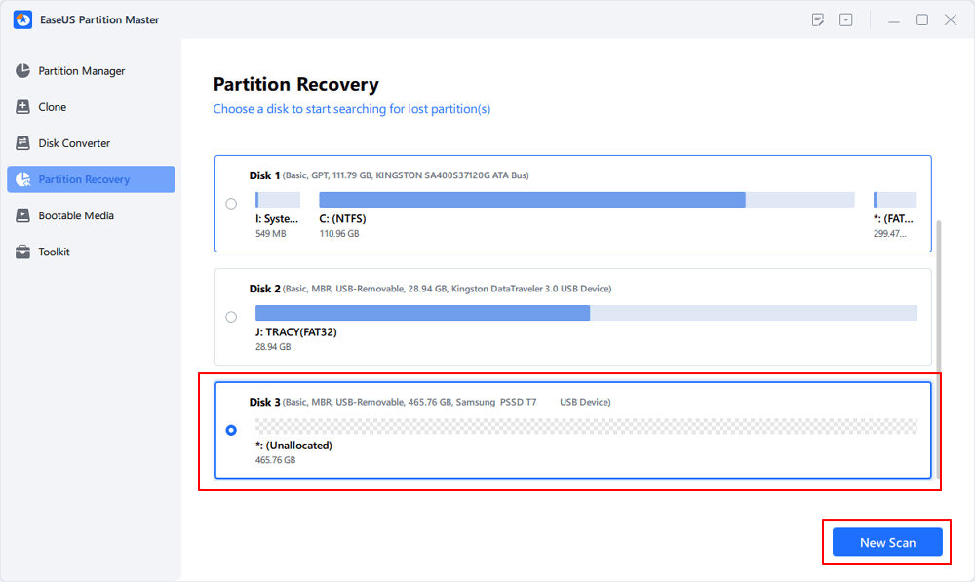Go to Bootable Media section

tap(75, 215)
